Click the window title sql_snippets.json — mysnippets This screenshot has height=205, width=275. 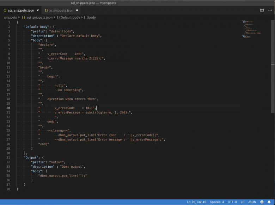pyautogui.click(x=93, y=3)
